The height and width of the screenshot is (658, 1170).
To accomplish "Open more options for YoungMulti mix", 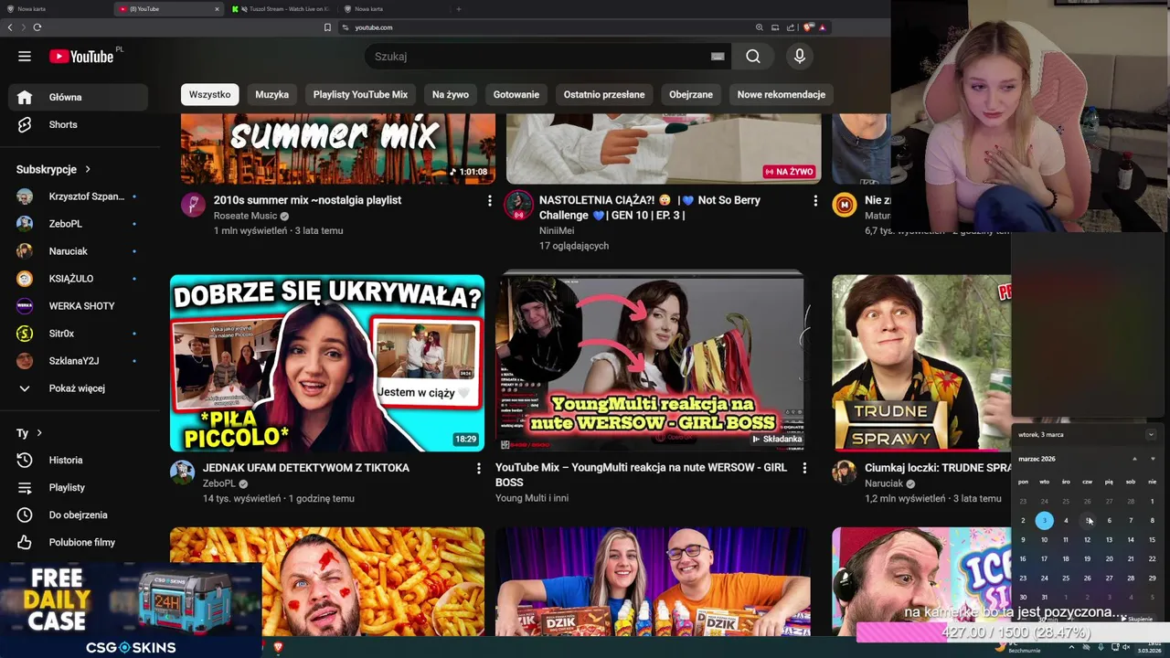I will [804, 469].
